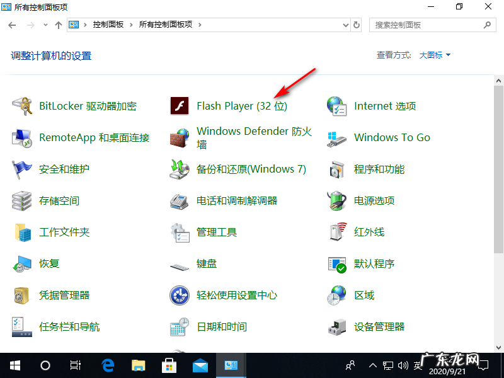The height and width of the screenshot is (378, 504).
Task: Expand the address bar dropdown arrow
Action: tap(344, 25)
